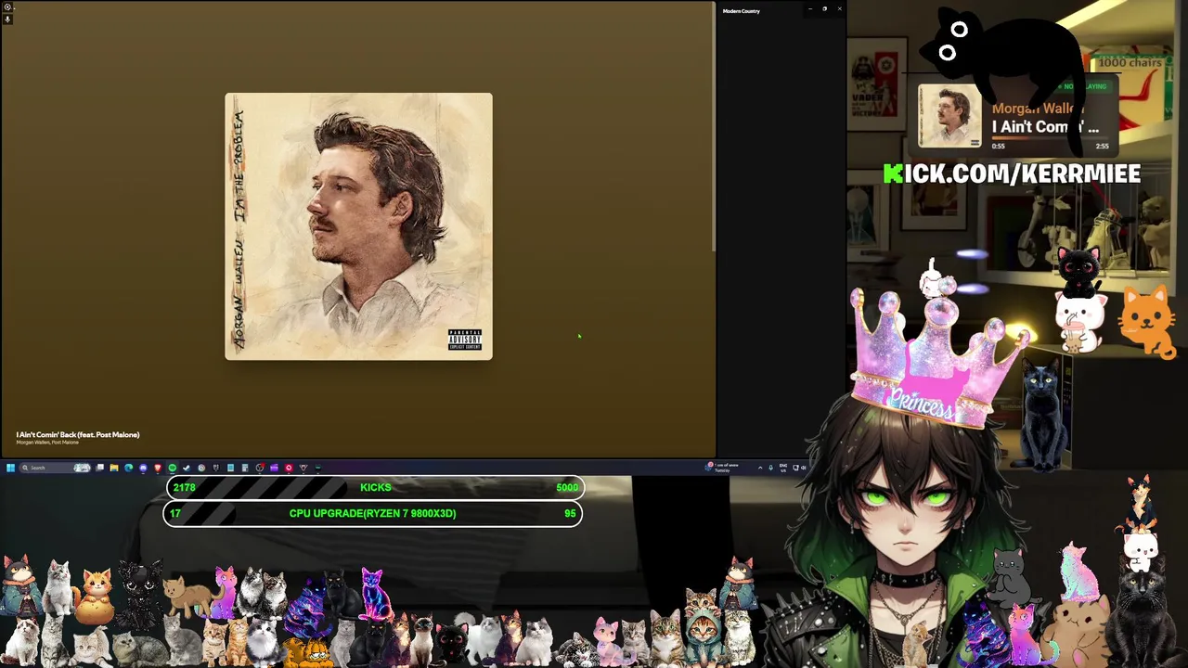
Task: Open Discord from the taskbar
Action: coord(143,468)
